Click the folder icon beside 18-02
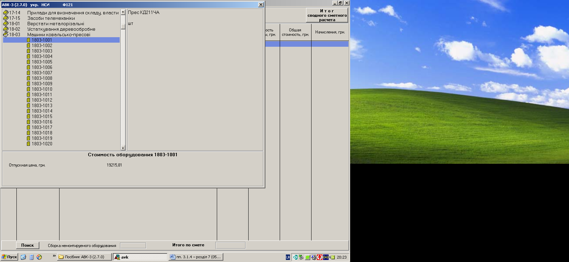 coord(5,29)
